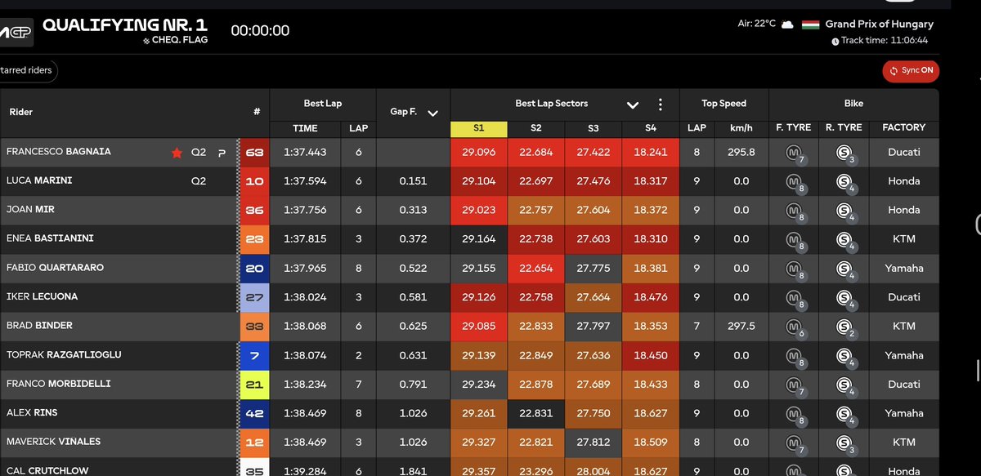
Task: Click Enea Bastianini's rear tyre icon
Action: pos(845,240)
